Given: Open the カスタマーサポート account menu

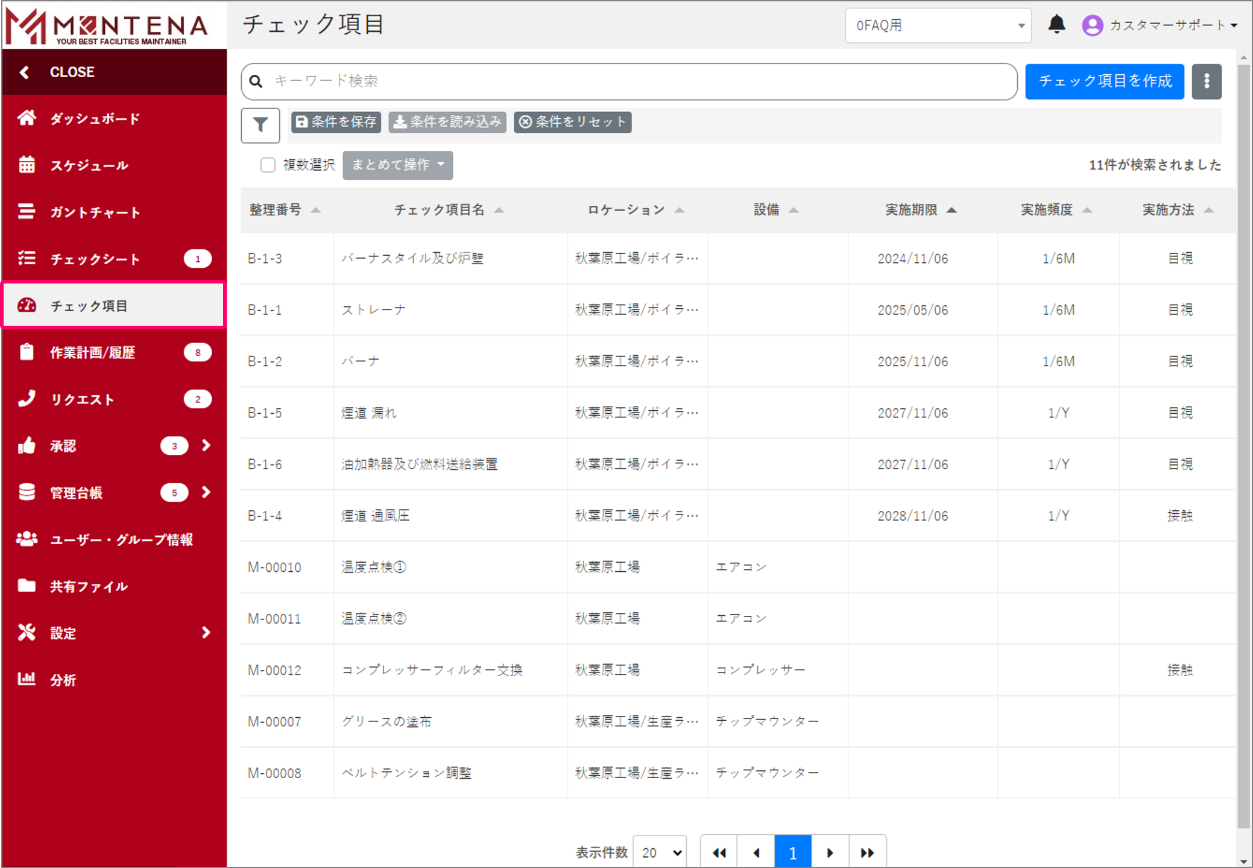Looking at the screenshot, I should tap(1170, 25).
